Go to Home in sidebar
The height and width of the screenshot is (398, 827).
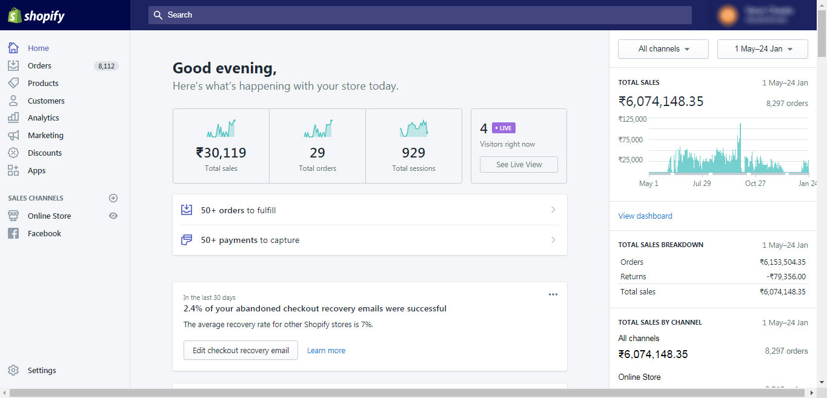coord(38,48)
